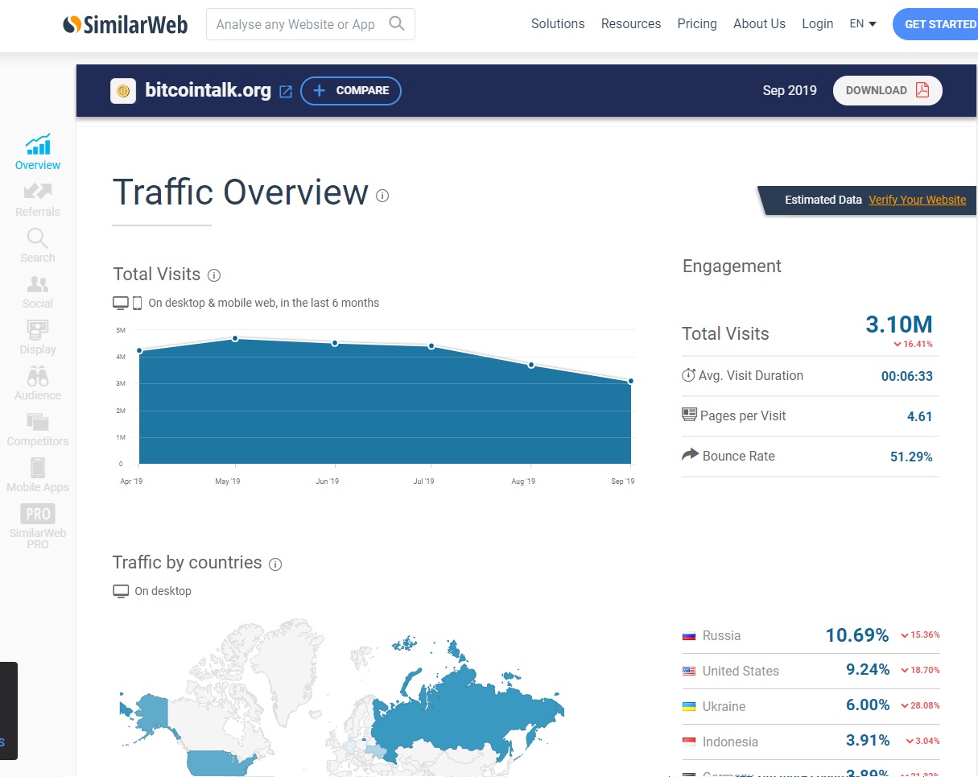Click the Verify Your Website link
Viewport: 978px width, 777px height.
(918, 200)
